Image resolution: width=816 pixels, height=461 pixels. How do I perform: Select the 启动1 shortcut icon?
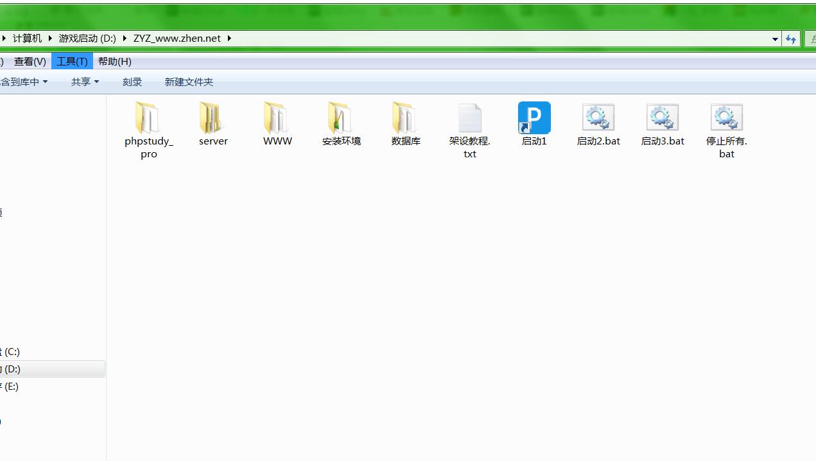[534, 119]
